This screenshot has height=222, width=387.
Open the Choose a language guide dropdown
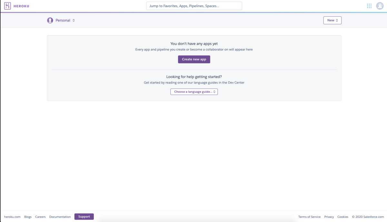coord(194,92)
